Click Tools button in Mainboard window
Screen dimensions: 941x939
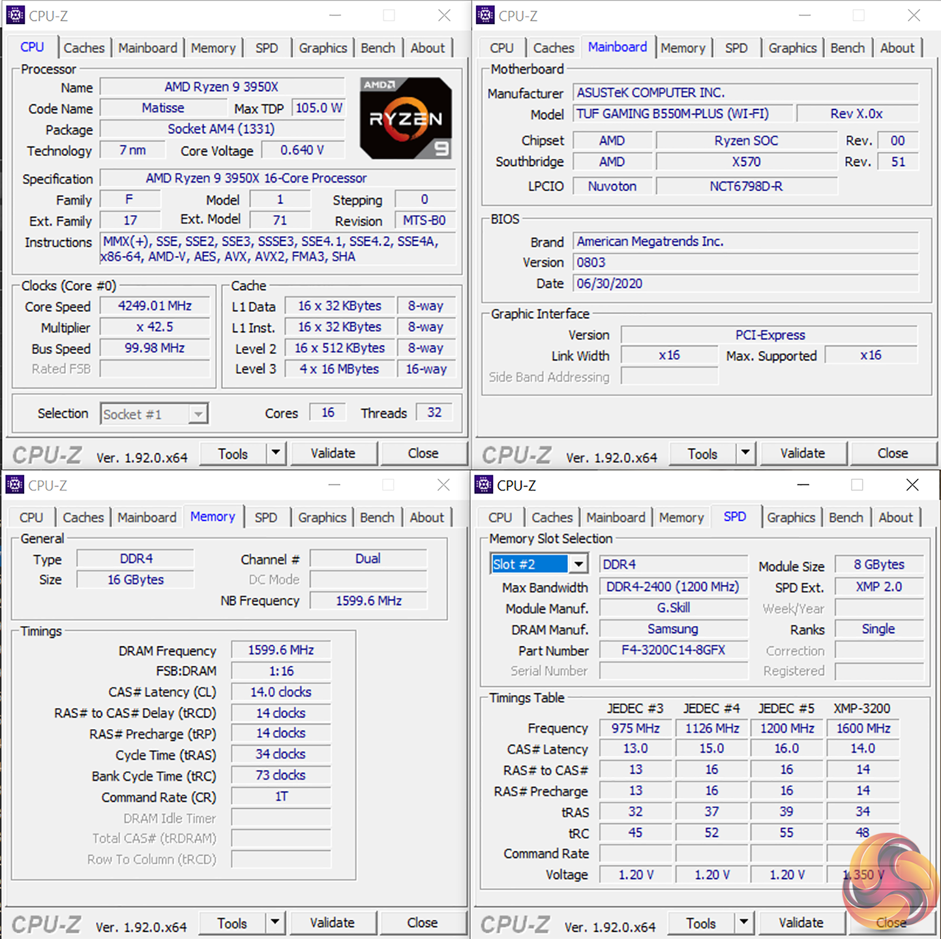[x=702, y=453]
